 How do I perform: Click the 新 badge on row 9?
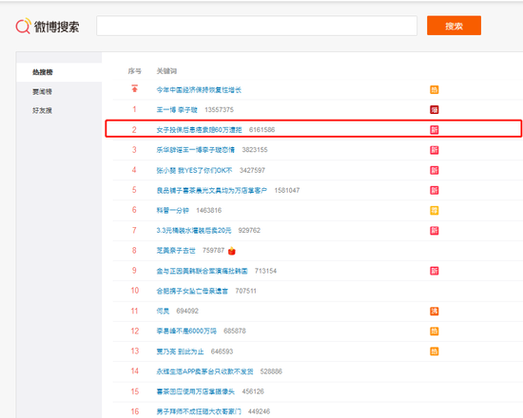(x=434, y=271)
